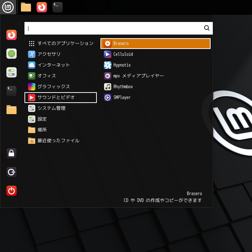Open Files folder in the favorites sidebar

(12, 110)
